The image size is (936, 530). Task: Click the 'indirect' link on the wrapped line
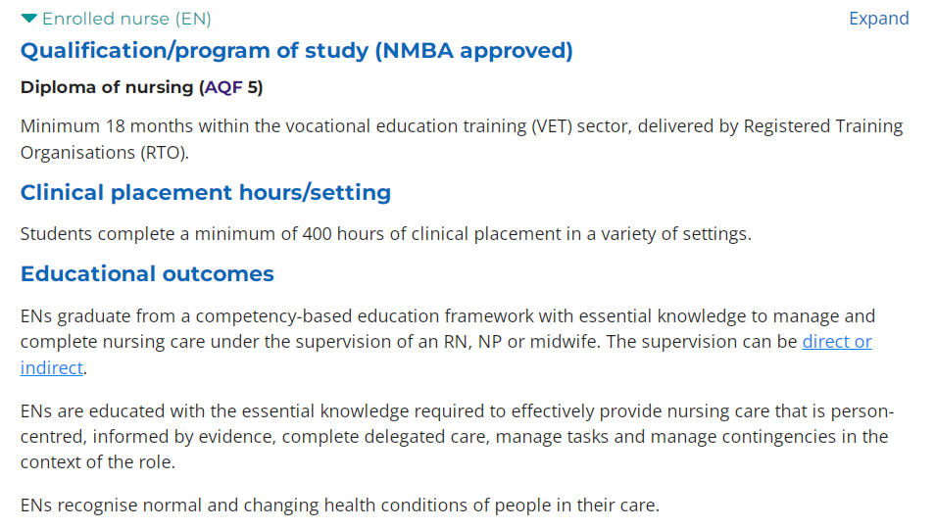click(x=51, y=367)
